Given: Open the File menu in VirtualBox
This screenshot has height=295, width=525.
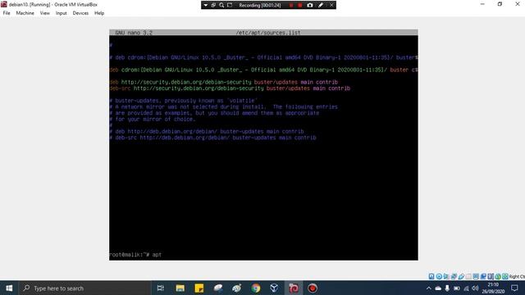Looking at the screenshot, I should [x=7, y=13].
